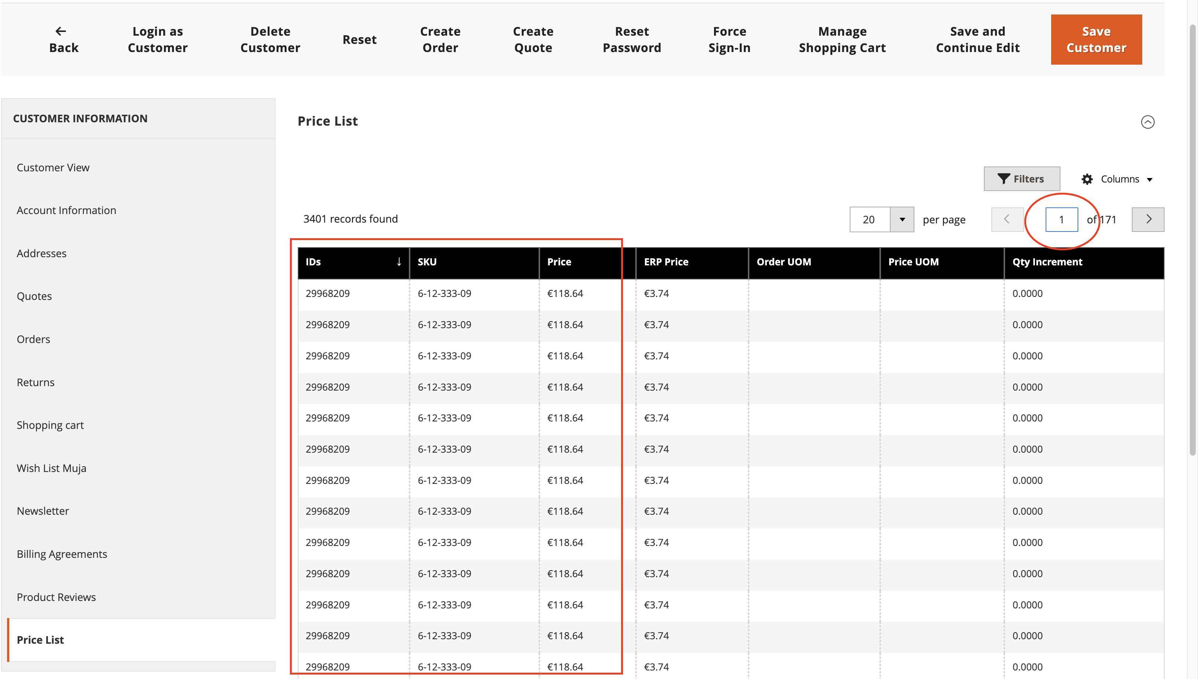This screenshot has height=679, width=1198.
Task: Click the Columns gear icon
Action: tap(1086, 180)
